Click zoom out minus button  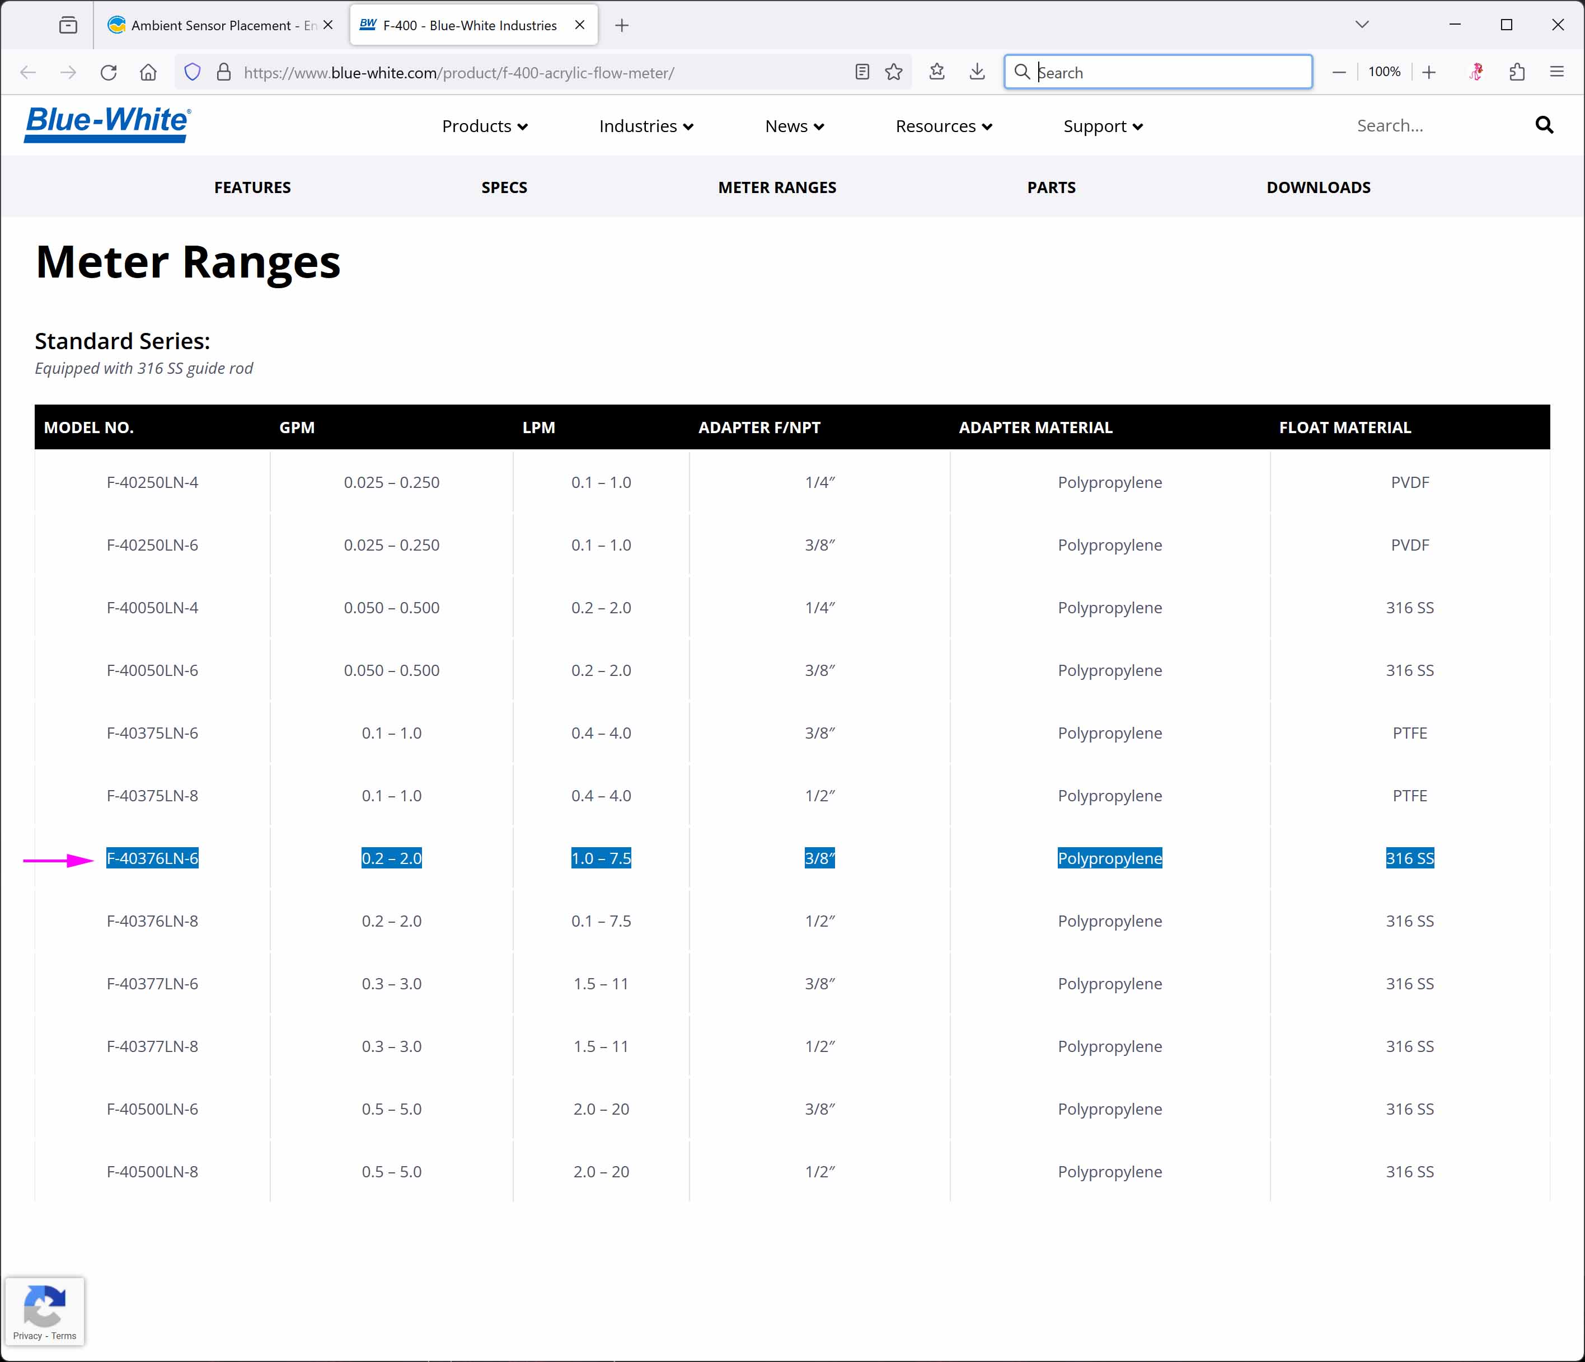pyautogui.click(x=1339, y=72)
